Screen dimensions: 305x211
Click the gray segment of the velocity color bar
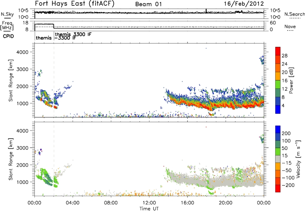pyautogui.click(x=278, y=159)
